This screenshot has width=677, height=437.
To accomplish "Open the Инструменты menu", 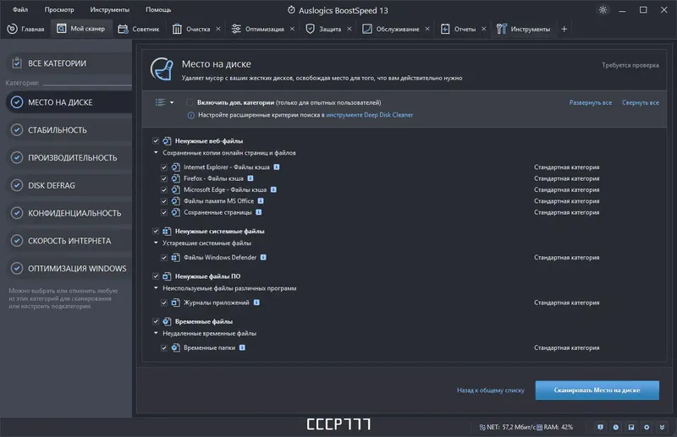I will [x=111, y=9].
